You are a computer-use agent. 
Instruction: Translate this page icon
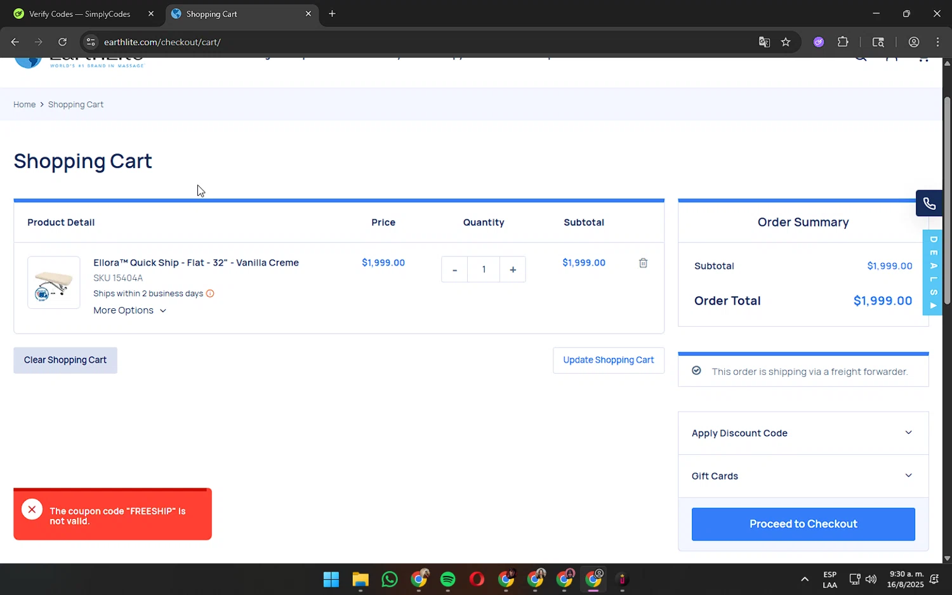[x=764, y=42]
